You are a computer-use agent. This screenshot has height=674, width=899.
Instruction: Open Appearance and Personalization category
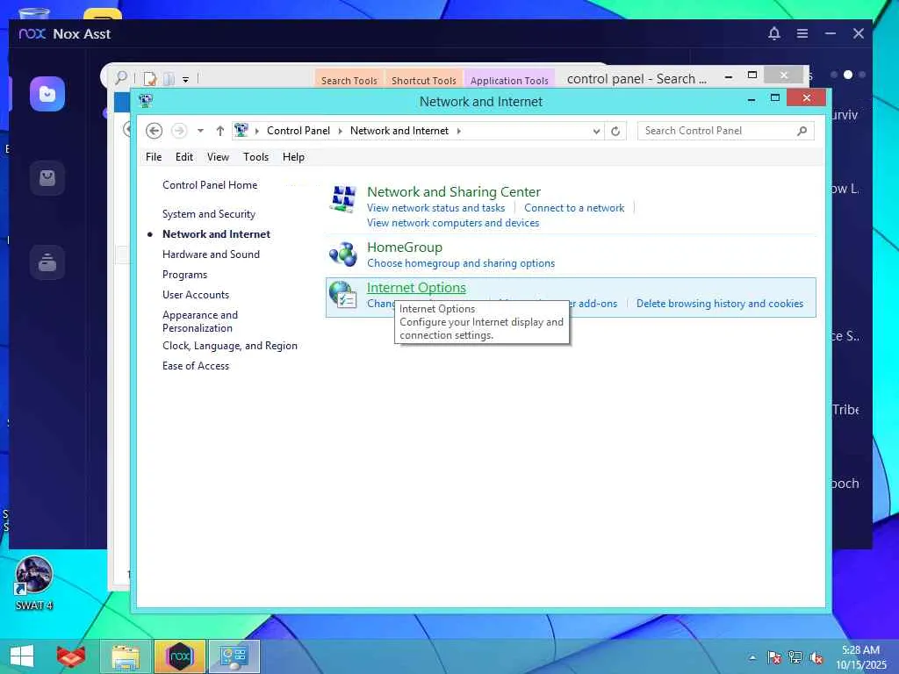200,321
